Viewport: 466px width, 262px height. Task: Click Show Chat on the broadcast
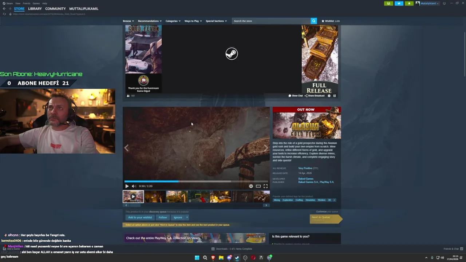(x=296, y=96)
